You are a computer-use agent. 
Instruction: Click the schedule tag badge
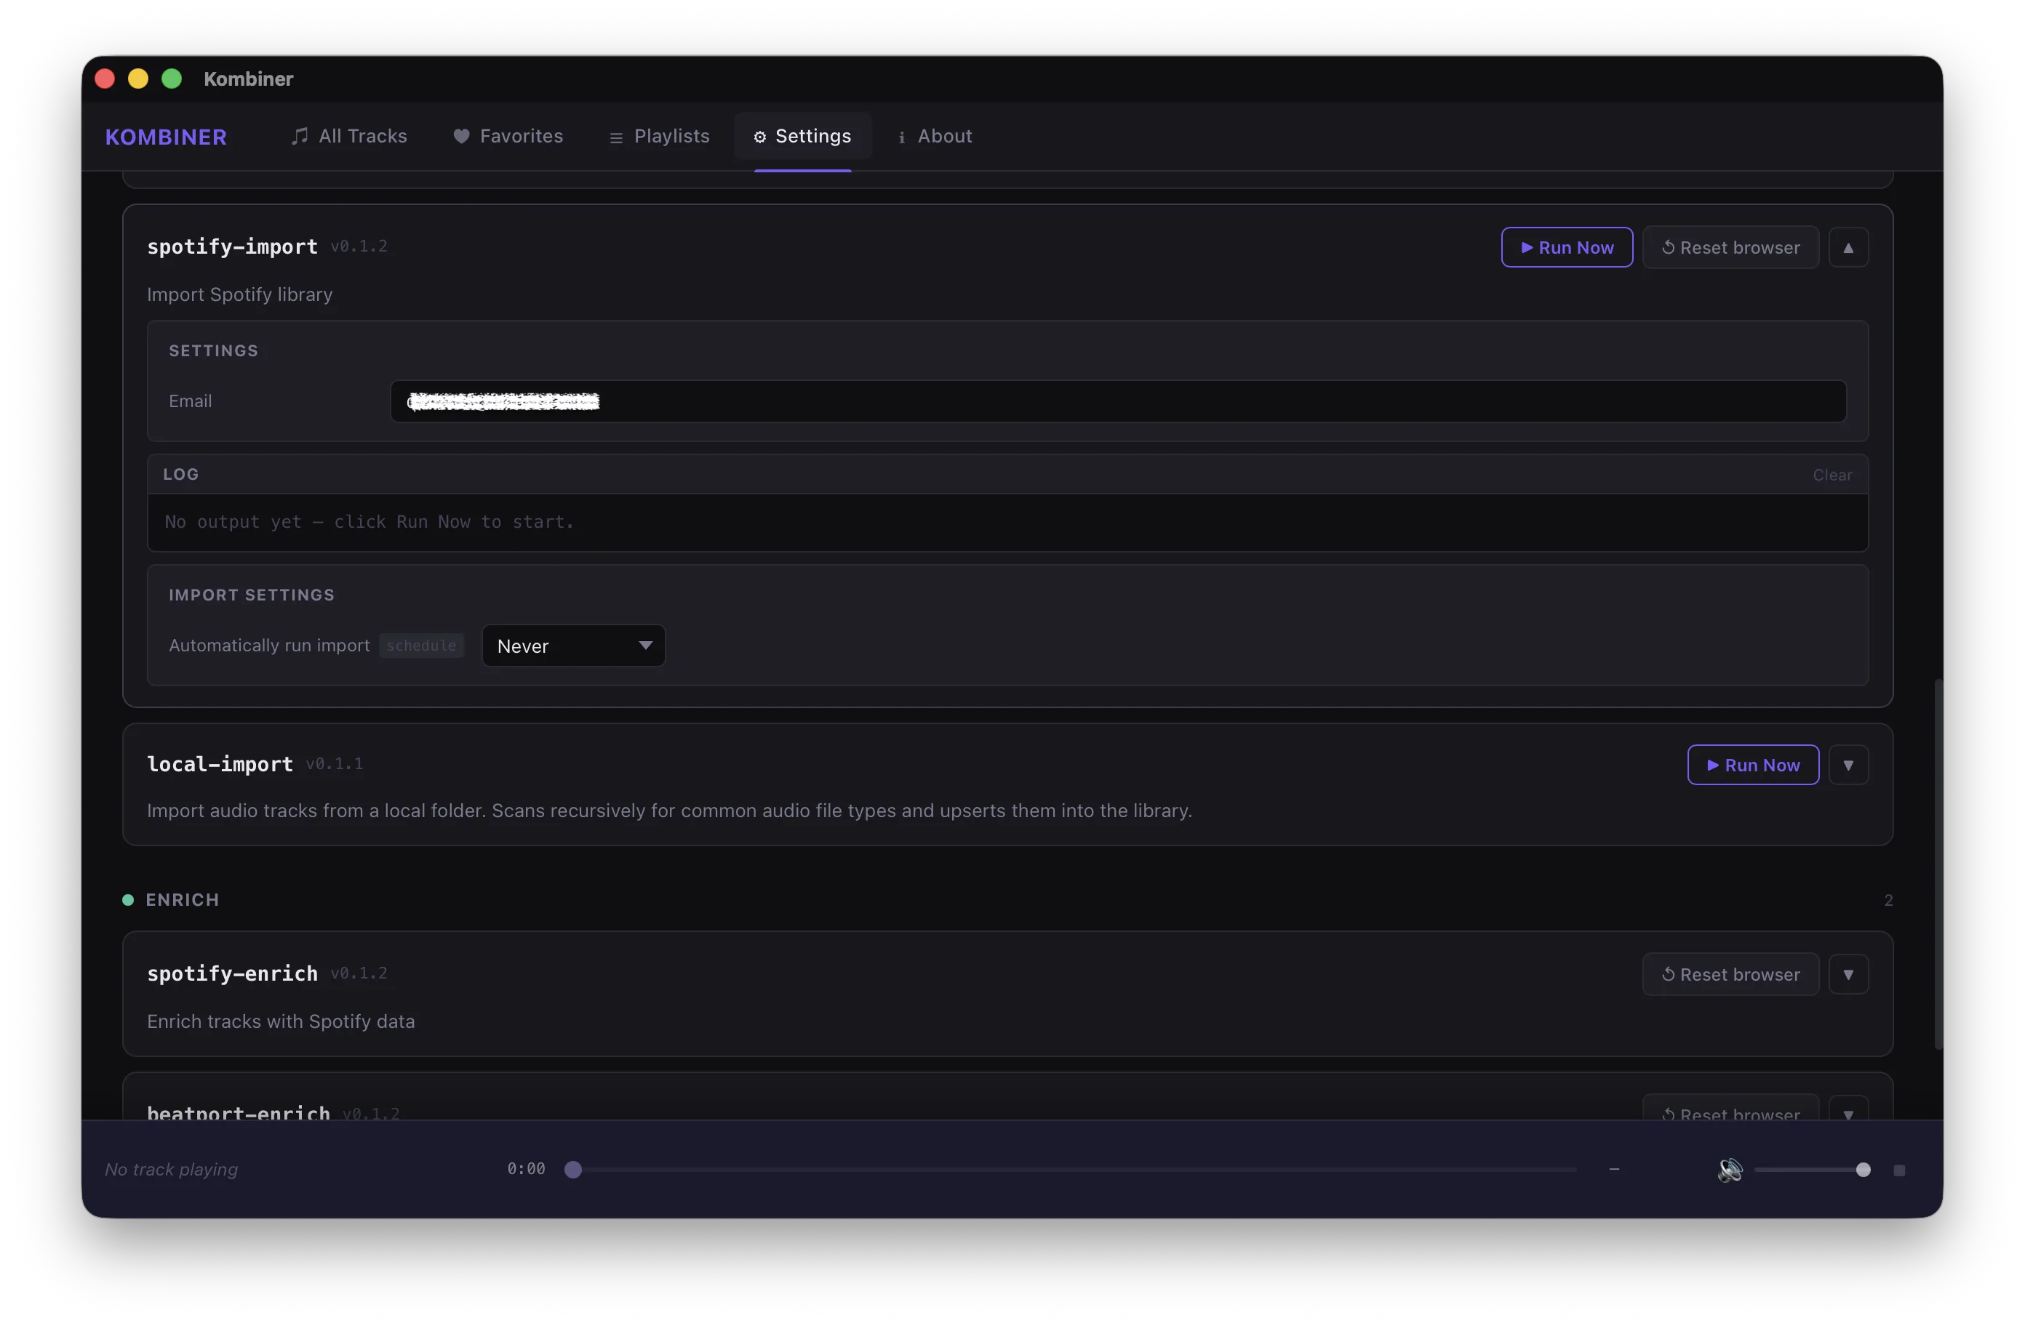point(421,646)
